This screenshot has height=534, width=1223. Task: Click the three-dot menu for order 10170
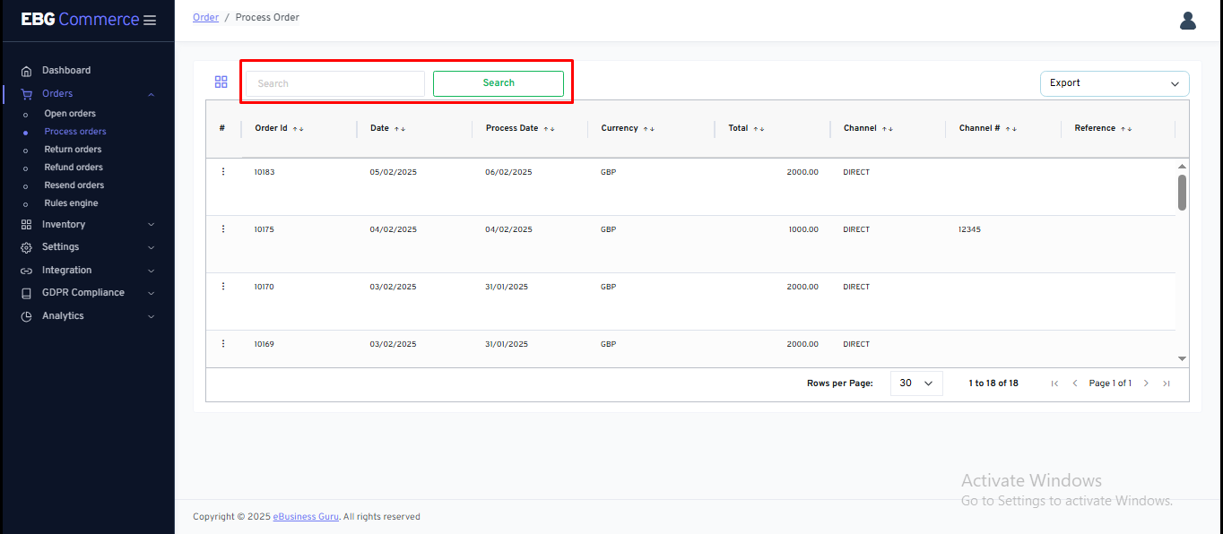click(x=223, y=287)
